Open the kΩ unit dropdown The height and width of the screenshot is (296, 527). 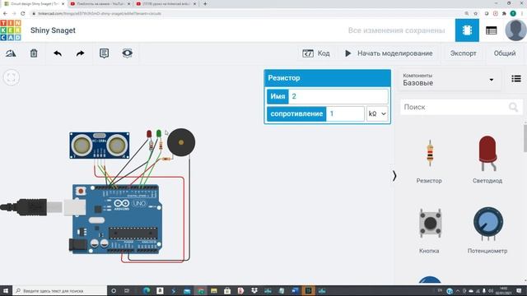(377, 113)
